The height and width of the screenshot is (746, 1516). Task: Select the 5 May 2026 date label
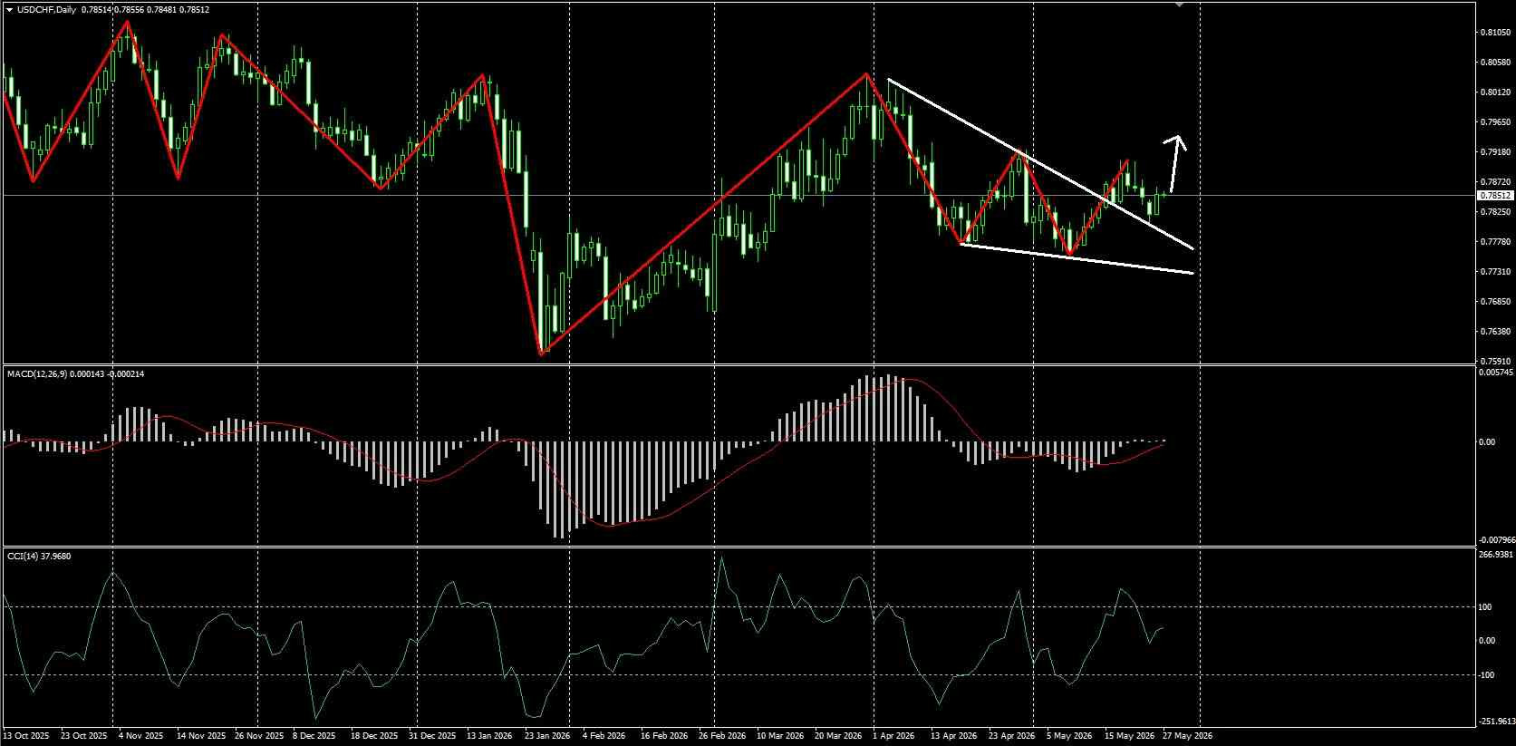[x=1069, y=736]
